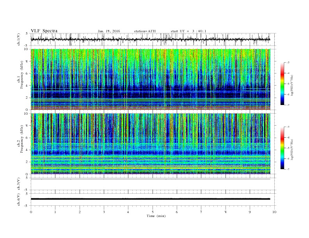309x238 pixels.
Task: Click the ch.2 spectrogram panel
Action: coord(151,144)
